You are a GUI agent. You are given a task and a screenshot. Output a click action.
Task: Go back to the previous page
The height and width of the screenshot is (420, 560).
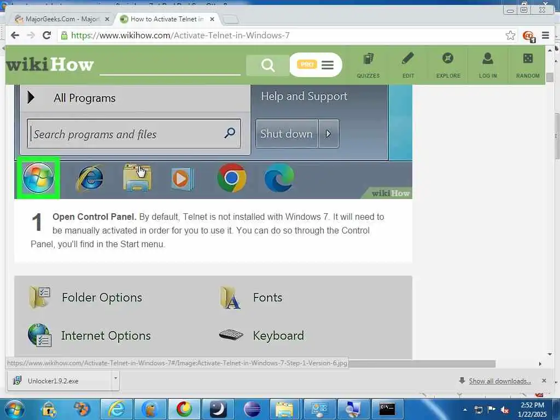(x=15, y=36)
